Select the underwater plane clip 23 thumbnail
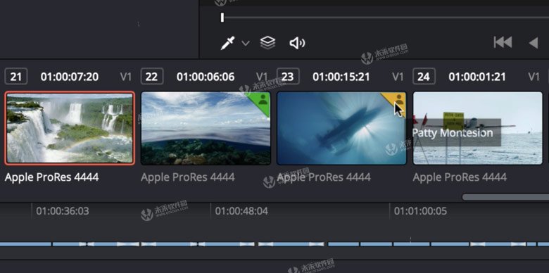The image size is (549, 273). click(341, 128)
